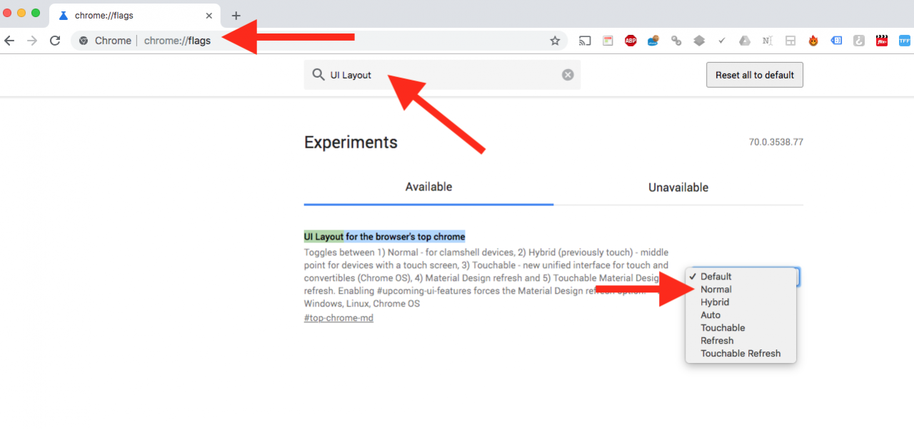Go back using the browser back arrow
This screenshot has width=914, height=430.
point(9,41)
